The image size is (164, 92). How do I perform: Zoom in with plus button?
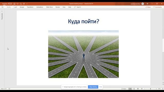pyautogui.click(x=156, y=89)
